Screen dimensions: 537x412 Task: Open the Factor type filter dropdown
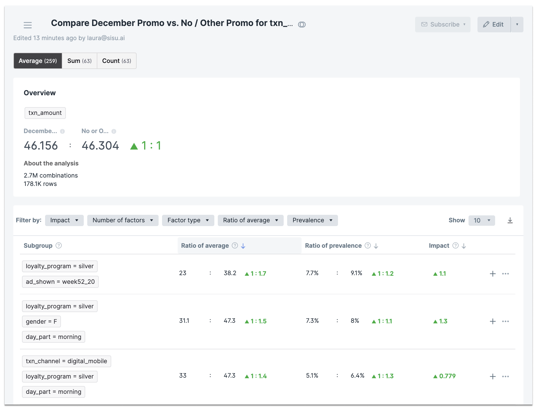(188, 220)
